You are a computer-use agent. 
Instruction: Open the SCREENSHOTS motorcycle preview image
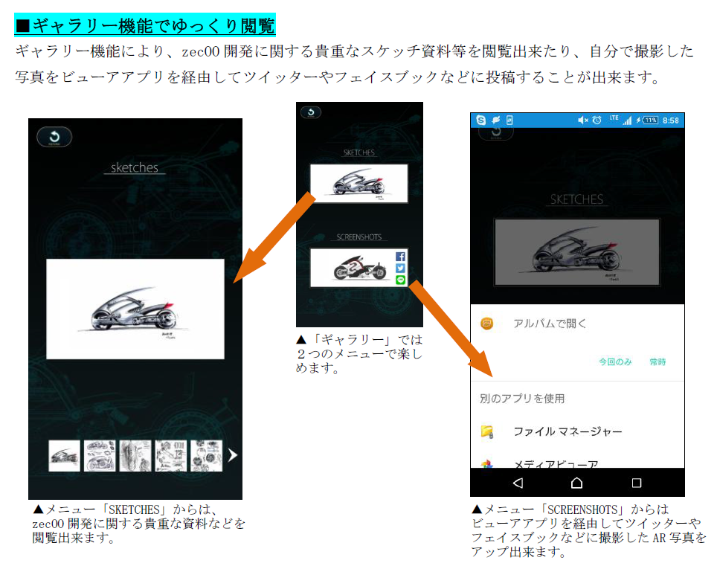tap(353, 268)
